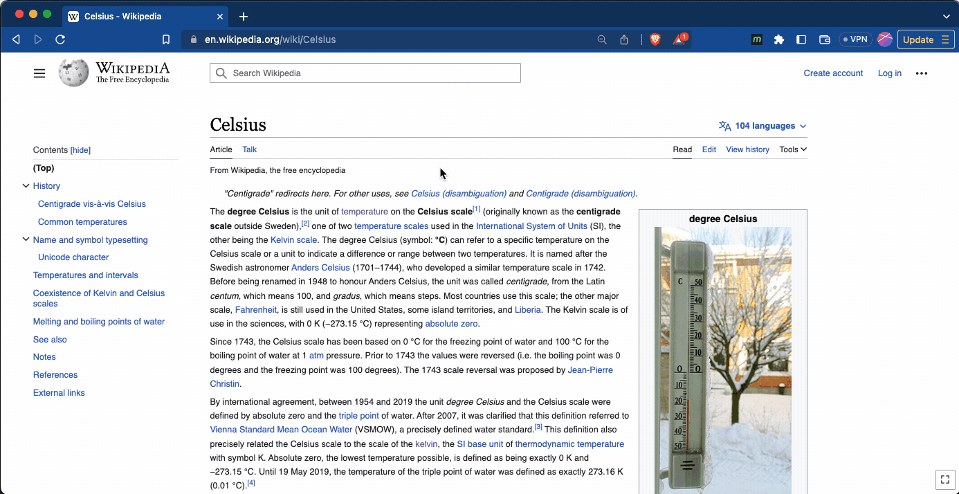959x494 pixels.
Task: Click the Create account link
Action: [x=833, y=73]
